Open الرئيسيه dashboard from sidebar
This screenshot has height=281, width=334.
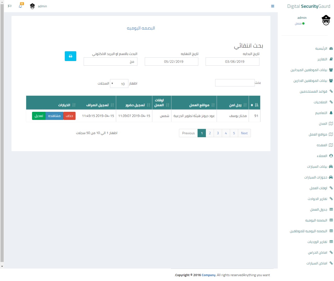tap(321, 48)
